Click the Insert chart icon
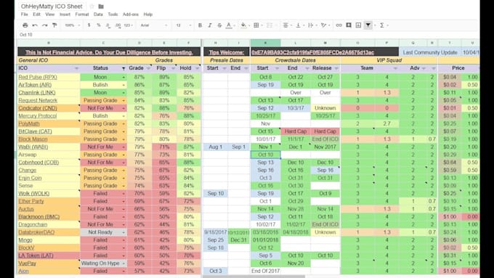494x278 pixels. tap(358, 25)
